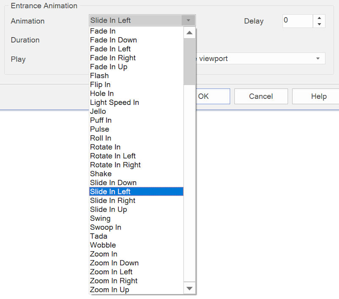Select Slide In Right entry

(113, 200)
